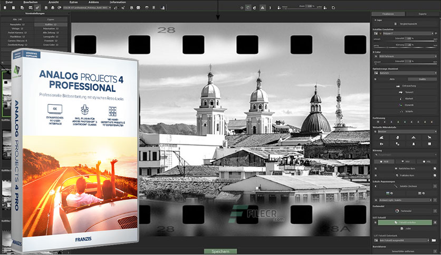
Task: Select the Alle: 140 preset category
Action: 17,19
